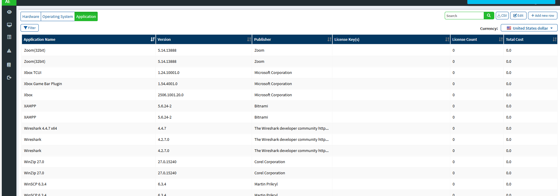
Task: Click the logout icon in sidebar
Action: (x=9, y=77)
